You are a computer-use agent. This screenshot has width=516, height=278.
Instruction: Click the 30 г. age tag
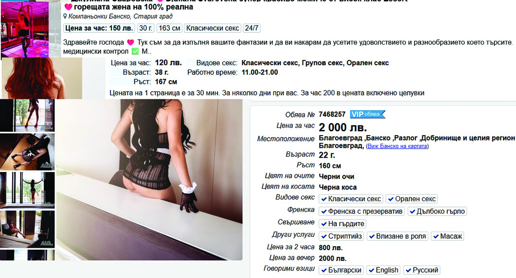coord(145,28)
